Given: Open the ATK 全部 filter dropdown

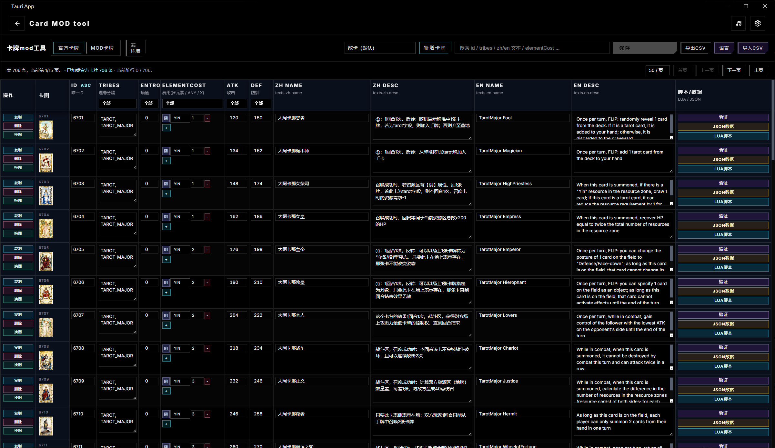Looking at the screenshot, I should [x=237, y=104].
